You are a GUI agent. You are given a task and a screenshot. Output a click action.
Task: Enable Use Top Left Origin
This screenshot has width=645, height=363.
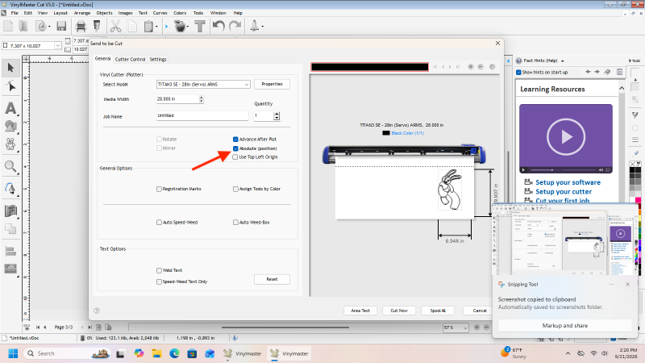[235, 156]
